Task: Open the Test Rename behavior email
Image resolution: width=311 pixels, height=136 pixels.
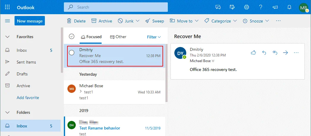Action: (x=115, y=126)
